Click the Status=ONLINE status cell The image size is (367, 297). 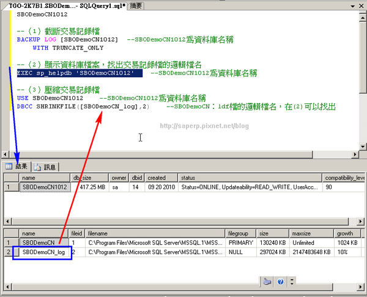click(x=250, y=187)
